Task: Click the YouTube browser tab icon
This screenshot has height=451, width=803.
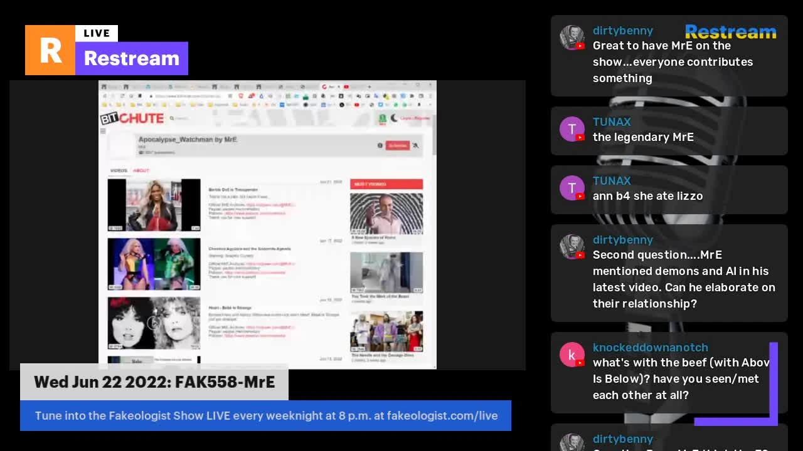Action: [x=346, y=86]
